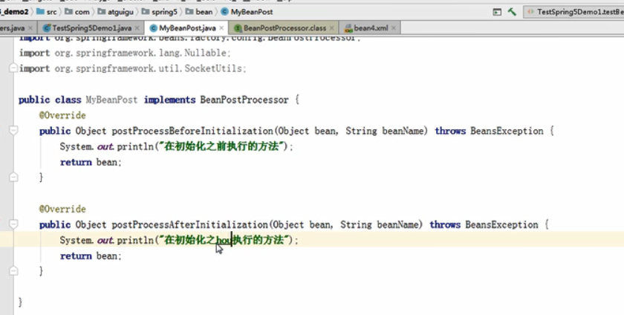This screenshot has width=624, height=315.
Task: Click fold end marker of postProcessAfterInitialization
Action: pos(13,271)
